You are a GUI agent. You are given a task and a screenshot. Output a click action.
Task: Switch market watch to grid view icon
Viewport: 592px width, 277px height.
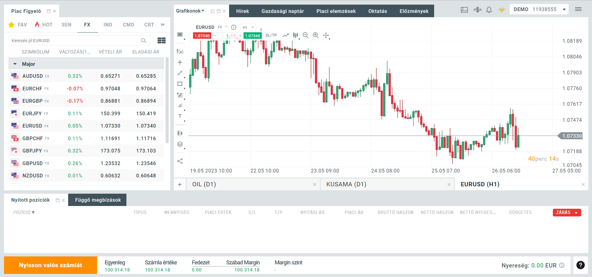162,40
